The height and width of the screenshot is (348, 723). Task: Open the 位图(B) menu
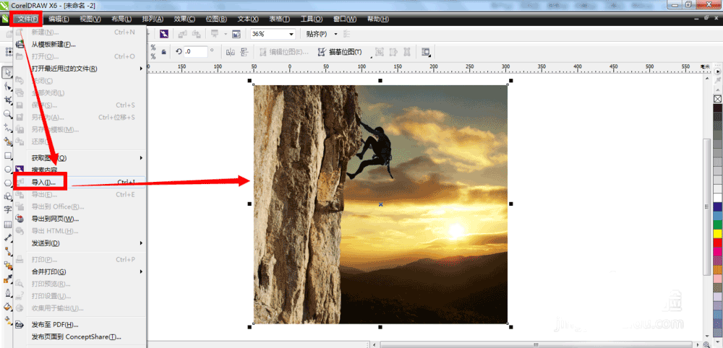pyautogui.click(x=216, y=19)
